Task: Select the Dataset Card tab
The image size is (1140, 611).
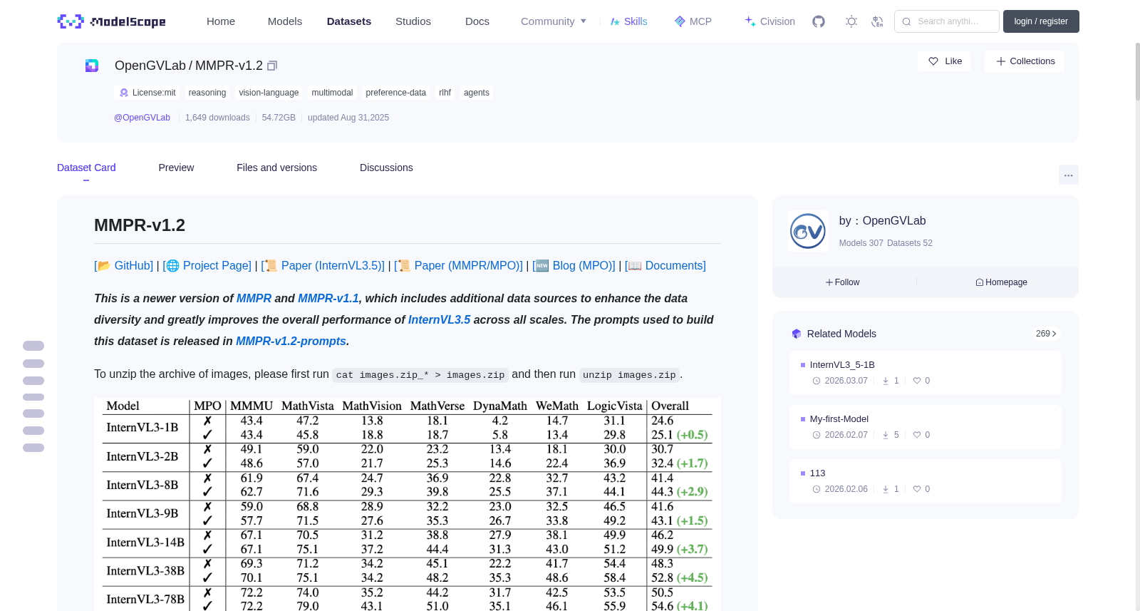Action: 86,168
